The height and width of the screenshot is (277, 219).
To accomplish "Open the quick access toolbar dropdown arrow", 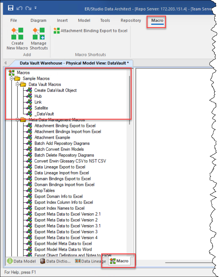I will pyautogui.click(x=36, y=8).
